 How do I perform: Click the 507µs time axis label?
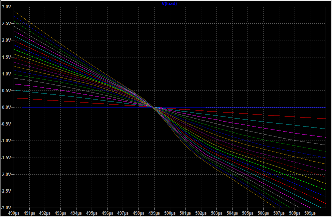tap(279, 213)
